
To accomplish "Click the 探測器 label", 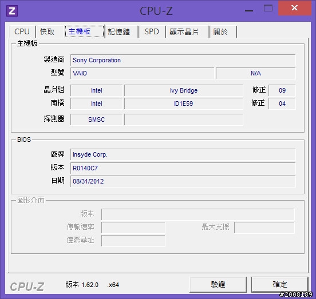I will pos(54,119).
